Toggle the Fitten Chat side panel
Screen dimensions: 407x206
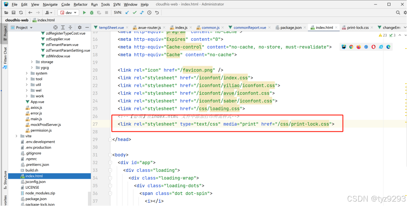tap(5, 57)
